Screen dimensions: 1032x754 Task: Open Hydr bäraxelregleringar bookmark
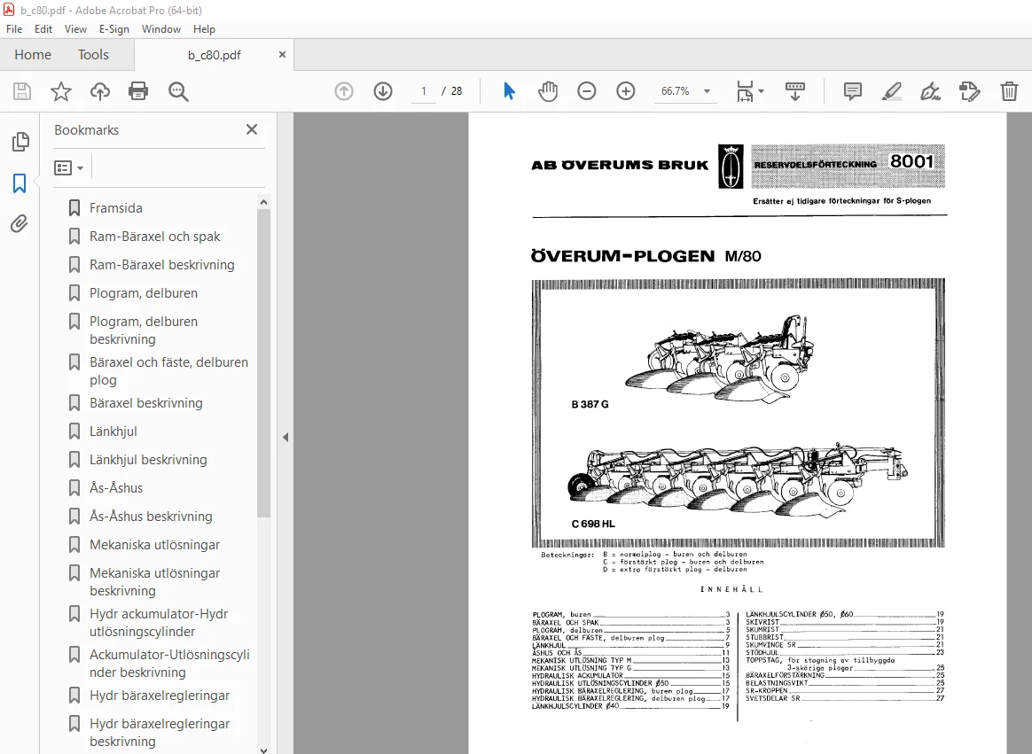pos(160,695)
